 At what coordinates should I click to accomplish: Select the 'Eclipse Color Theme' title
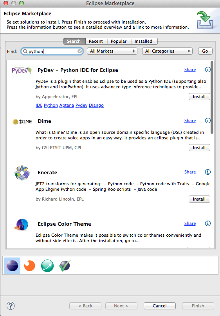click(x=64, y=224)
